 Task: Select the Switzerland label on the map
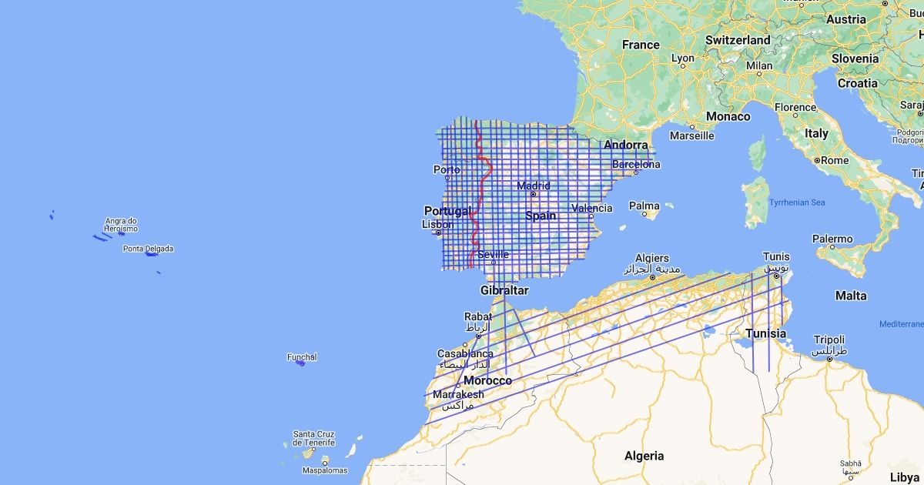[738, 39]
